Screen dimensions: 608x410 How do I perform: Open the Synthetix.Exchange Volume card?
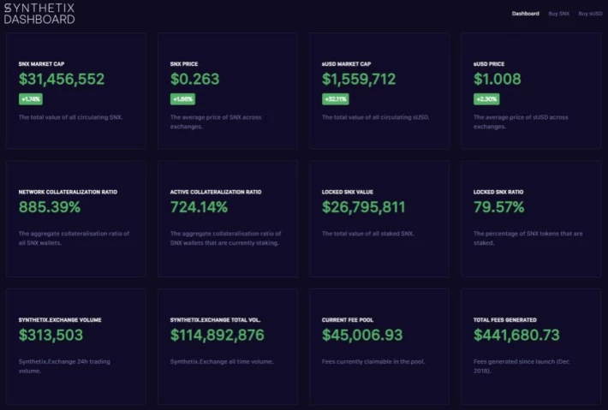click(x=76, y=347)
